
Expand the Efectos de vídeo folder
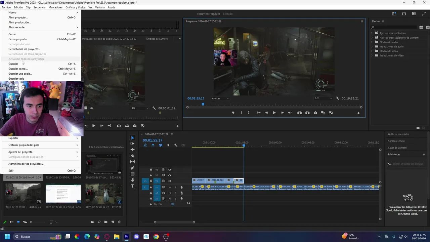(x=372, y=51)
